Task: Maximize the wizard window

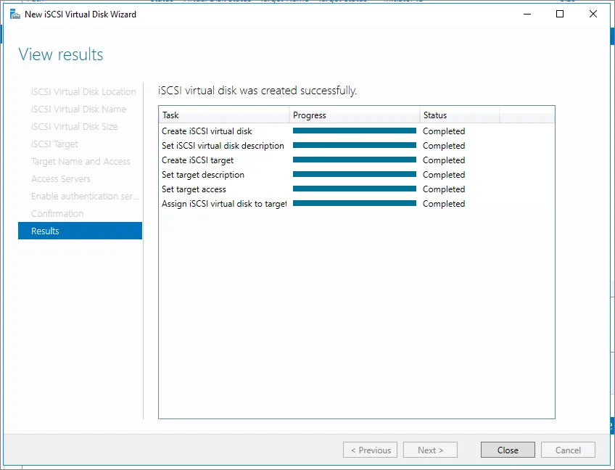Action: coord(560,14)
